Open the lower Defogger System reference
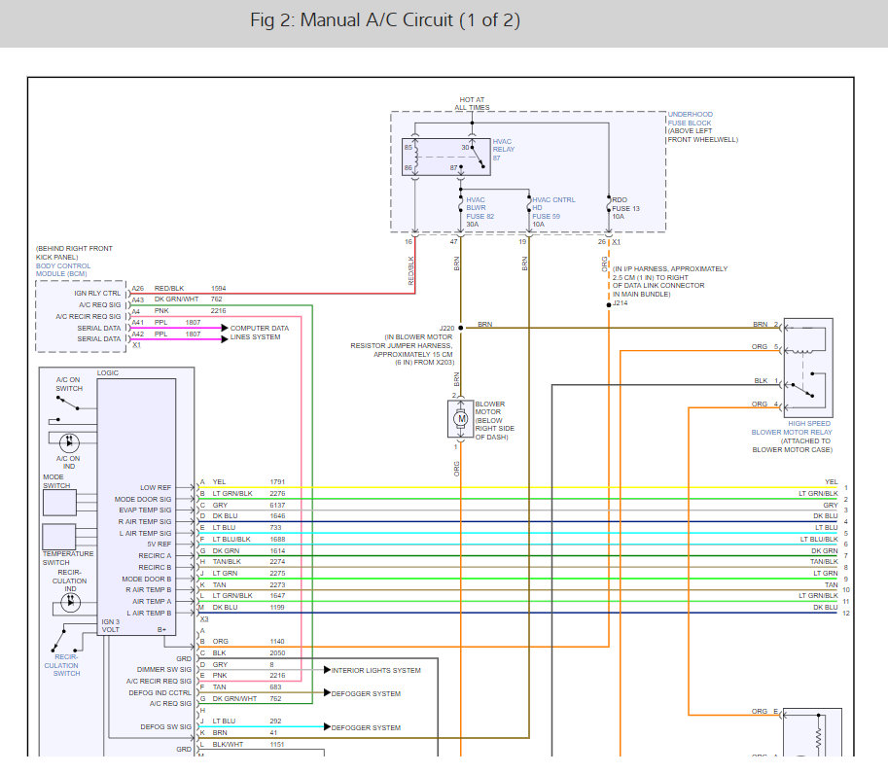Viewport: 888px width, 774px height. pyautogui.click(x=366, y=727)
